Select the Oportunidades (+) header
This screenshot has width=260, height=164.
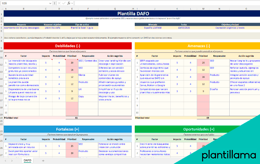coord(197,129)
